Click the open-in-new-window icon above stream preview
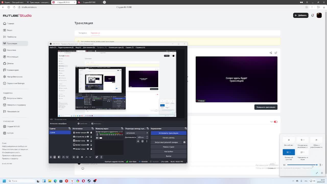 [x=276, y=53]
